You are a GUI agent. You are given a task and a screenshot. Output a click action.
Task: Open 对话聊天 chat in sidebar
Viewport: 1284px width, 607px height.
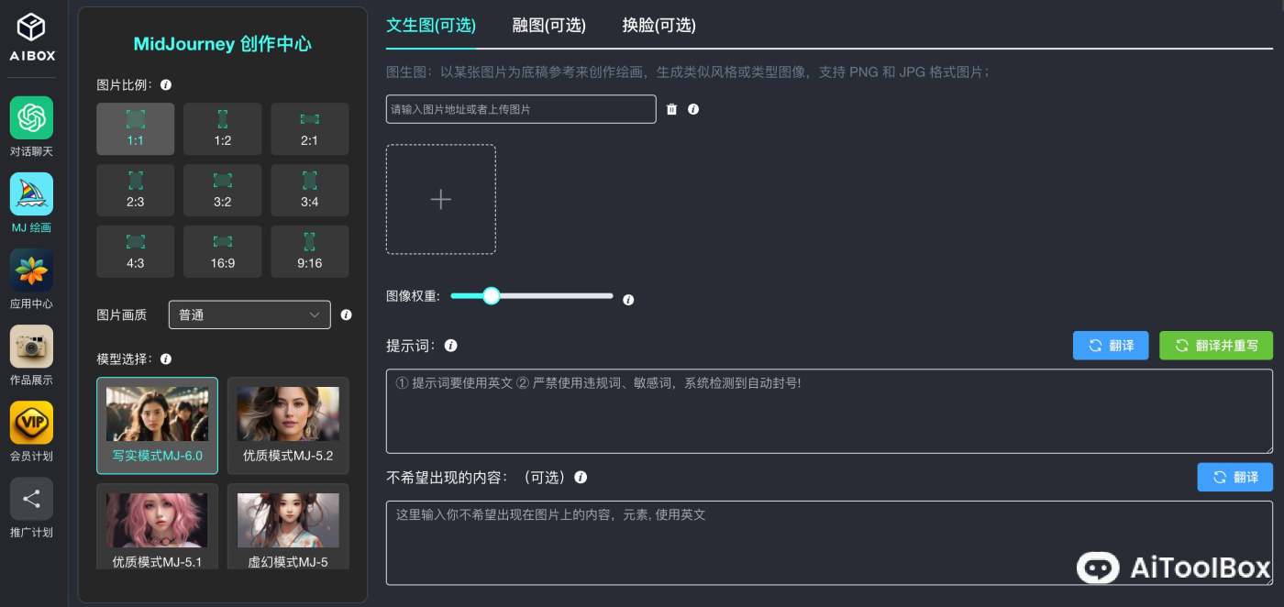pyautogui.click(x=32, y=127)
